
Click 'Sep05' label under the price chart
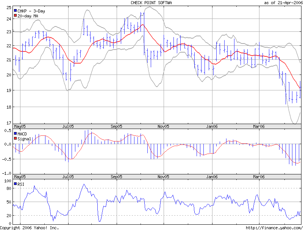pos(116,126)
